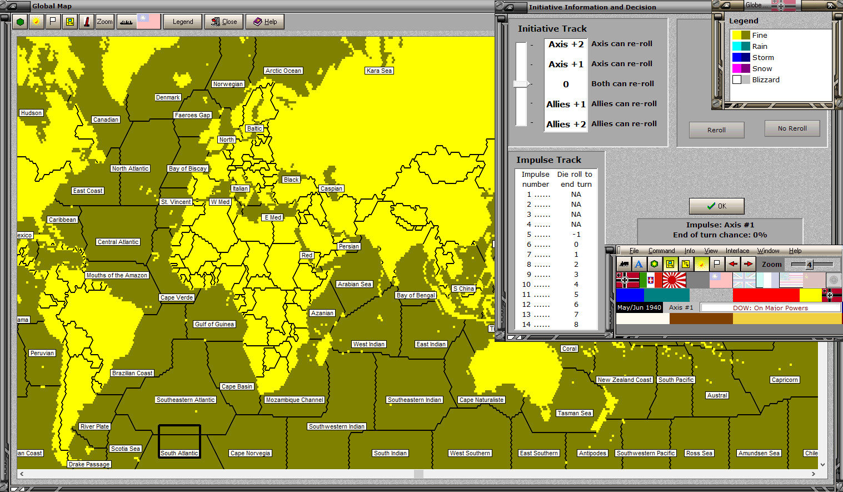Click the red left arrow icon

click(x=732, y=264)
